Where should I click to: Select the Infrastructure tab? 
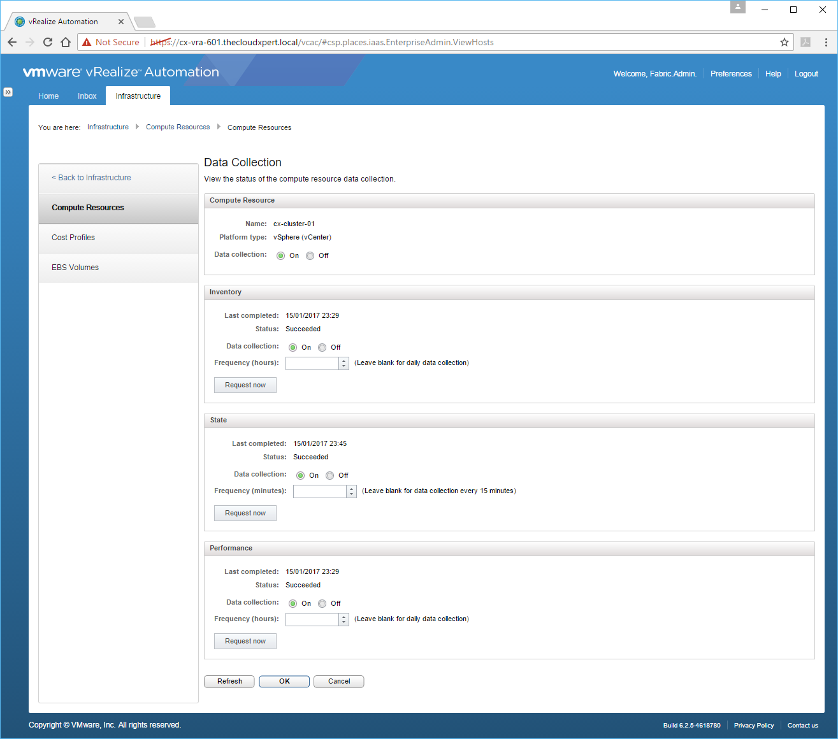(x=138, y=96)
